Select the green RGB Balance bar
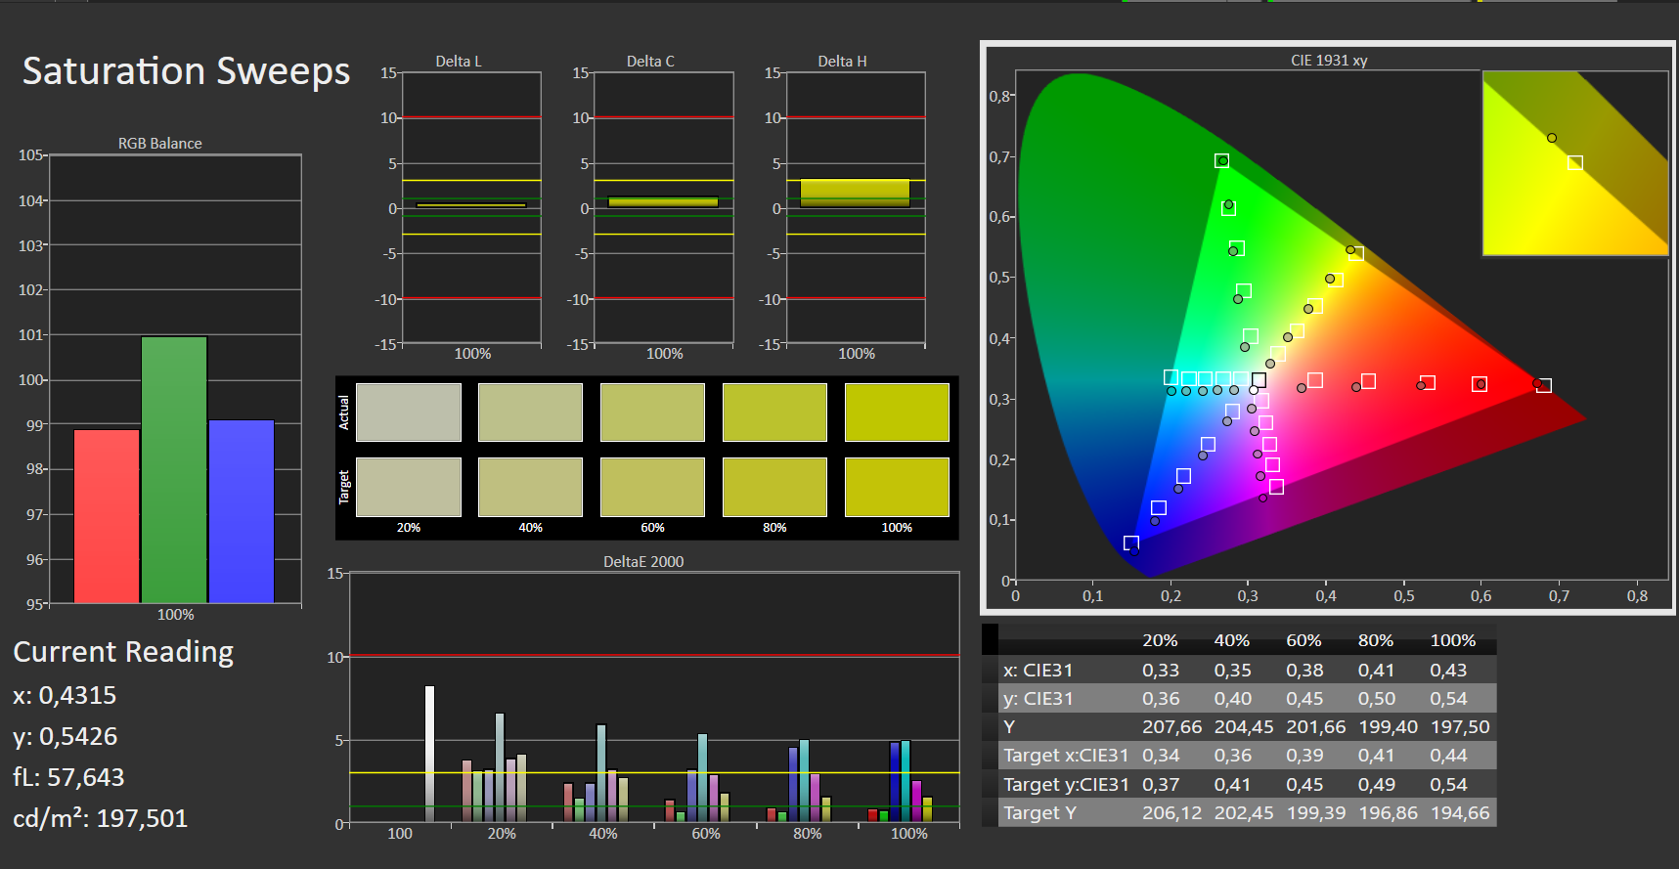This screenshot has height=869, width=1679. tap(174, 469)
